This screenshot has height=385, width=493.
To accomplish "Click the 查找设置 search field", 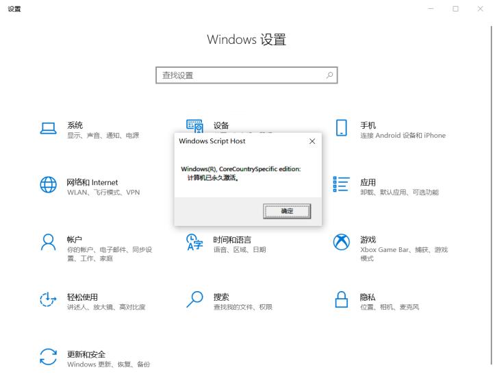I will 246,75.
